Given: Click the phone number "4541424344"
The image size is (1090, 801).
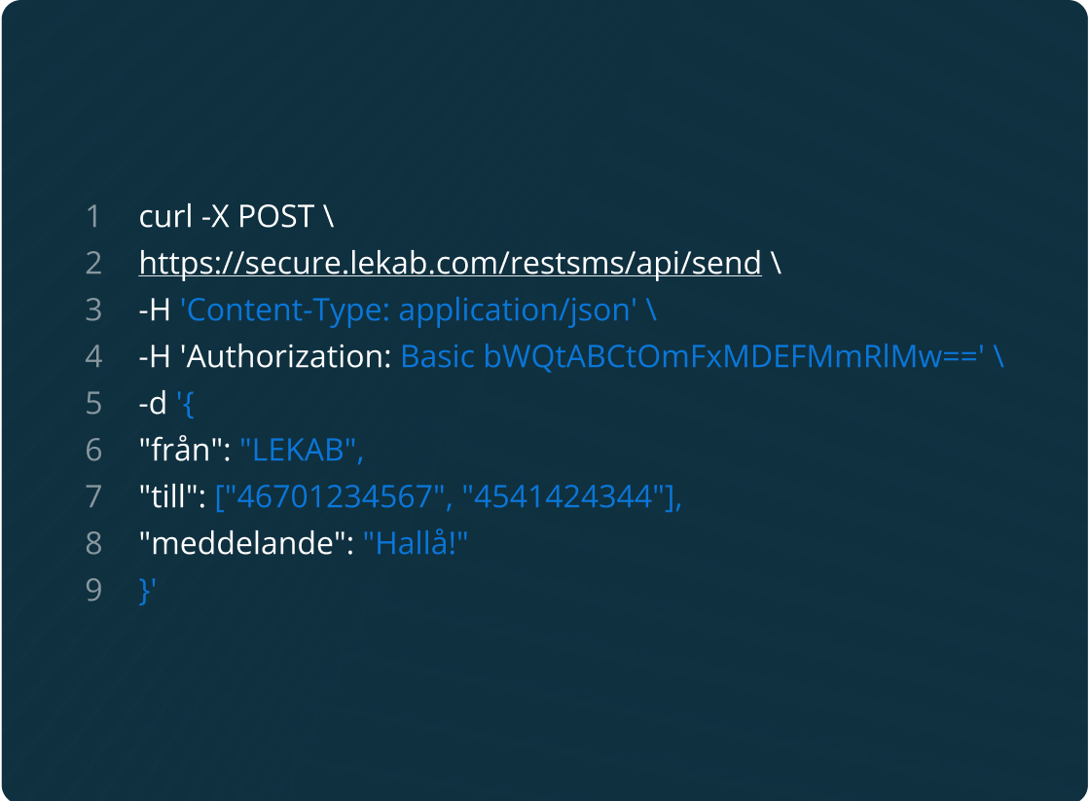Looking at the screenshot, I should [x=563, y=496].
